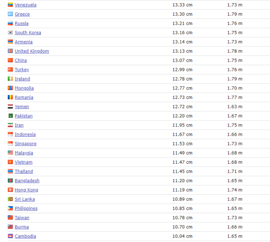Open the Russia country link
This screenshot has width=270, height=242.
pyautogui.click(x=21, y=23)
